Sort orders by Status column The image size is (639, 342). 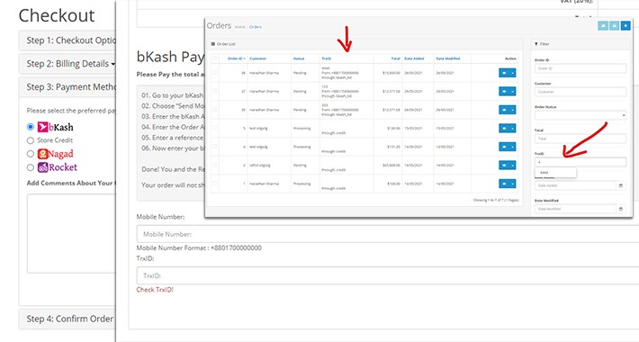tap(299, 58)
